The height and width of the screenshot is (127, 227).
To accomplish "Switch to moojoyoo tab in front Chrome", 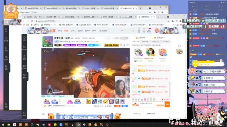I will click(x=127, y=17).
